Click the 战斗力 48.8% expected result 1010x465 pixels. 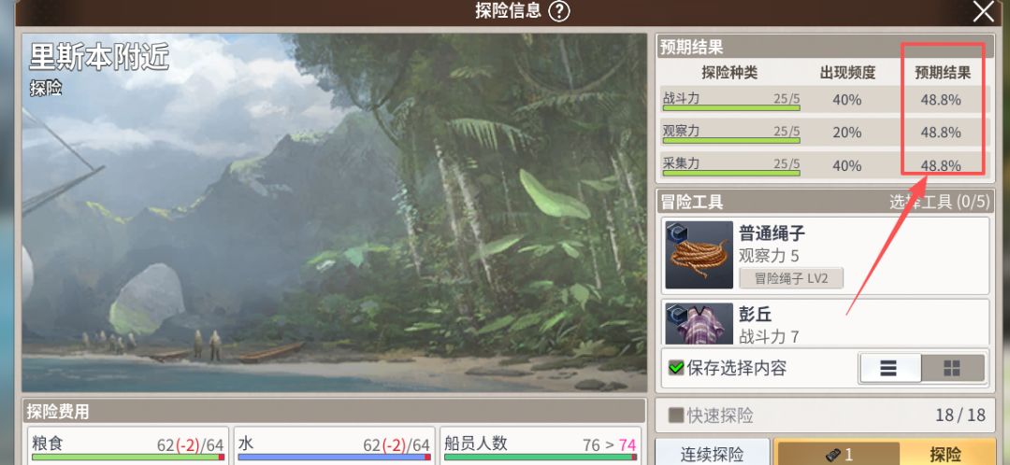coord(941,100)
